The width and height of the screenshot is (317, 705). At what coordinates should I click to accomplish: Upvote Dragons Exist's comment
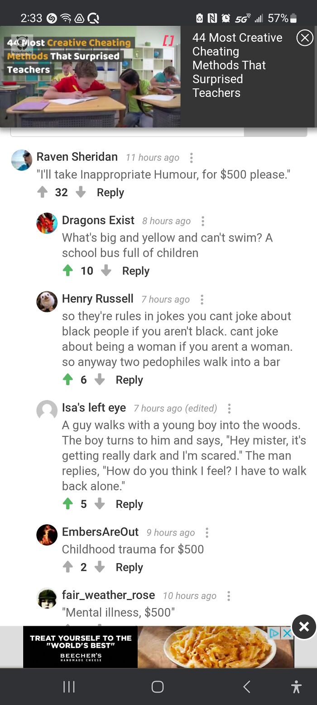[x=67, y=271]
